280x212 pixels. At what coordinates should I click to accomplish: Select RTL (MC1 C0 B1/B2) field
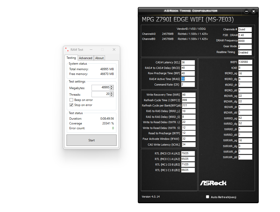click(188, 165)
